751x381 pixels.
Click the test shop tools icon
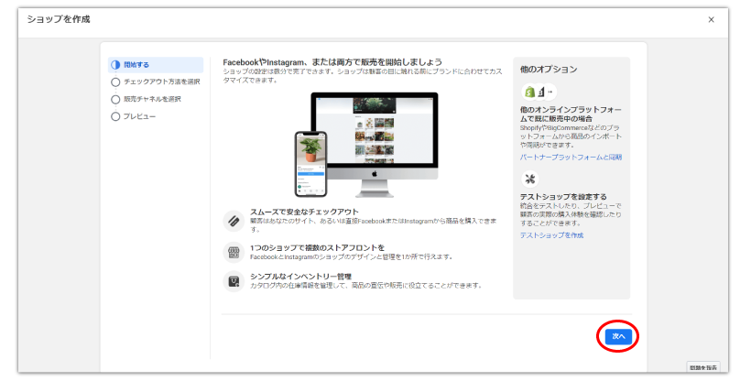click(529, 180)
